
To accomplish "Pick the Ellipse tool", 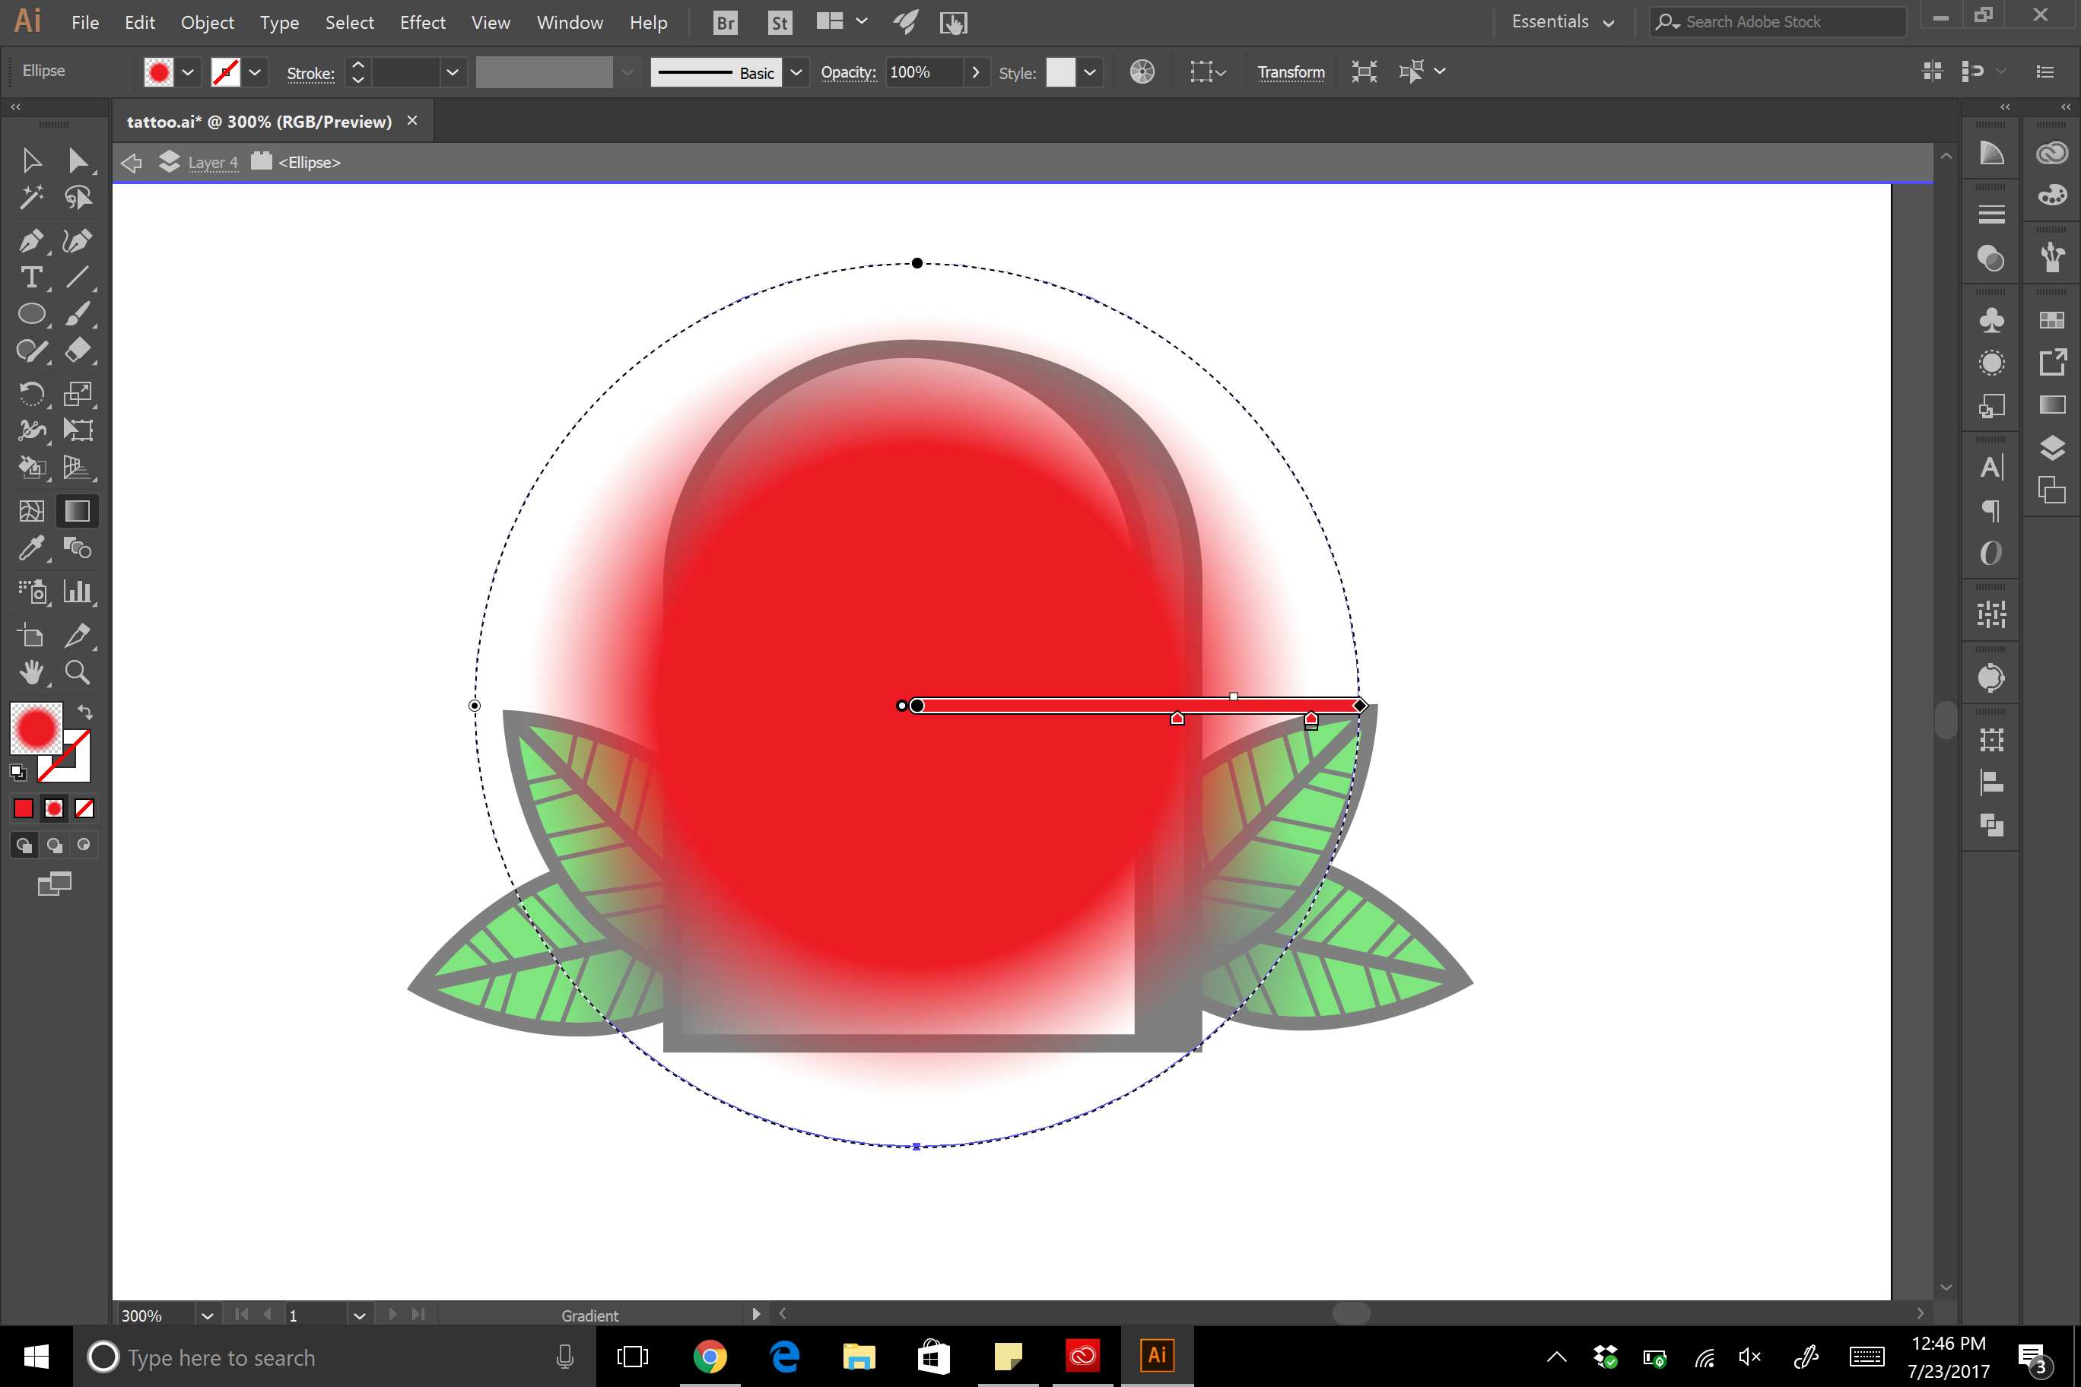I will point(32,314).
